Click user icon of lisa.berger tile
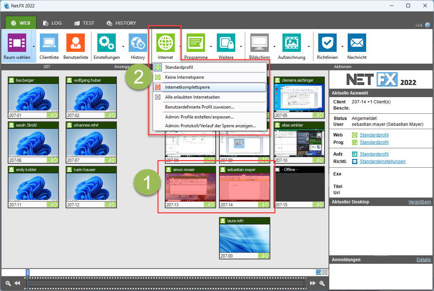The width and height of the screenshot is (434, 291). (11, 80)
